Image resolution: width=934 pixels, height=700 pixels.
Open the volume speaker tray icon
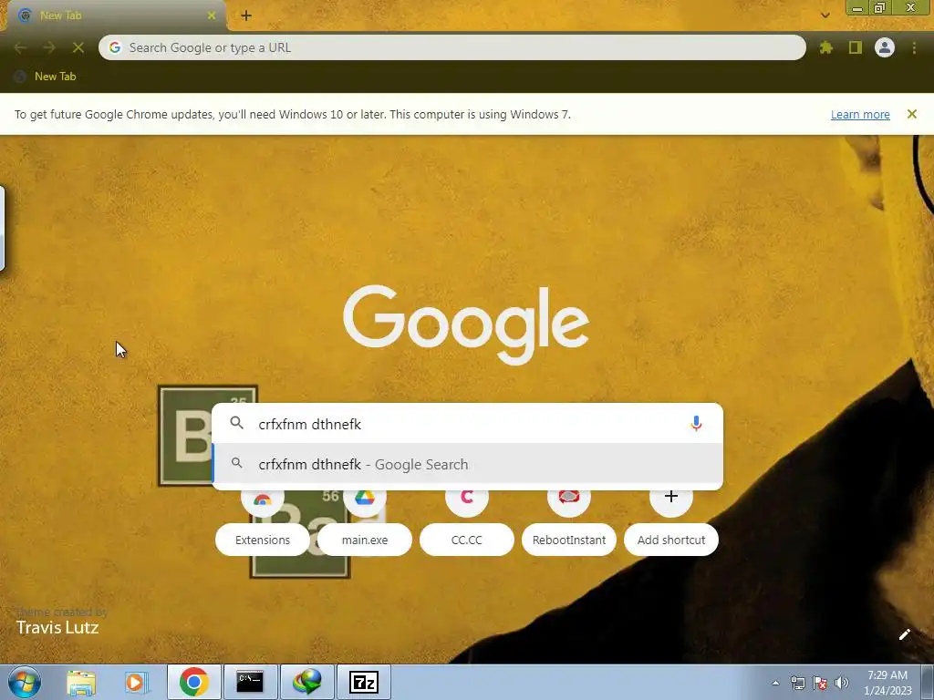(x=842, y=683)
